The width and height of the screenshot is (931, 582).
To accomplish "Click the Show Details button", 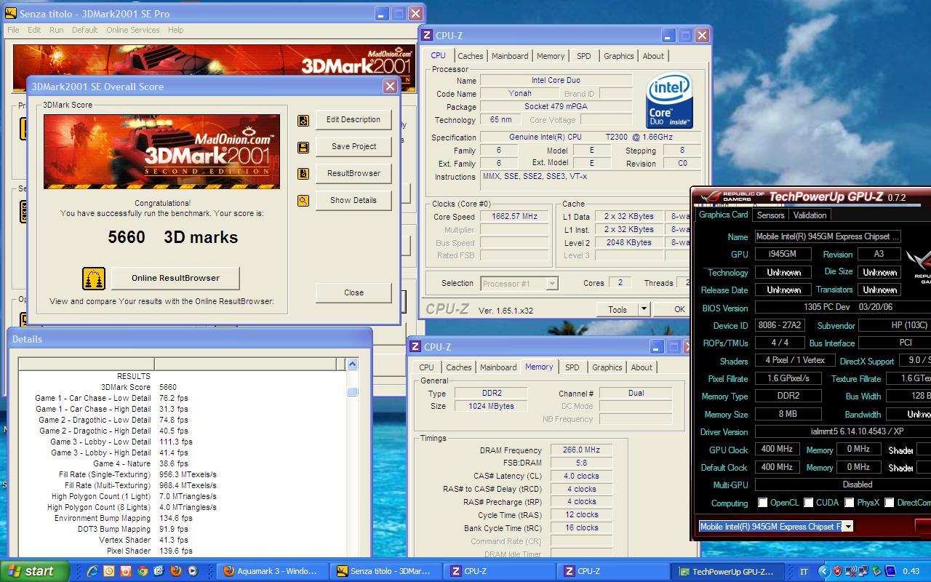I will pyautogui.click(x=353, y=201).
